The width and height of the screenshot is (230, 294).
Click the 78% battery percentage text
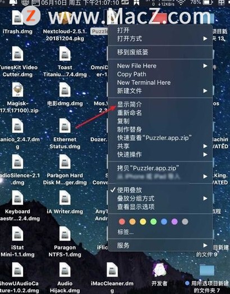click(195, 2)
